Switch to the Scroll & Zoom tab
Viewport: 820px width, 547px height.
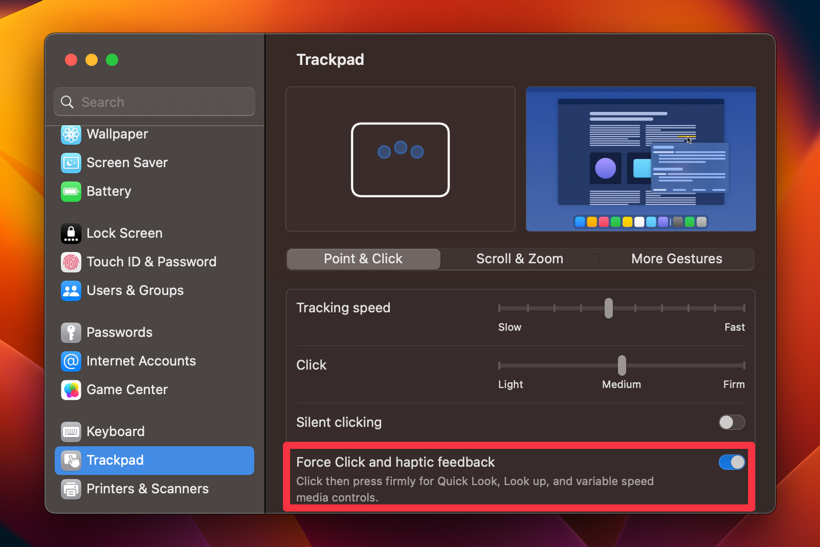pyautogui.click(x=519, y=259)
